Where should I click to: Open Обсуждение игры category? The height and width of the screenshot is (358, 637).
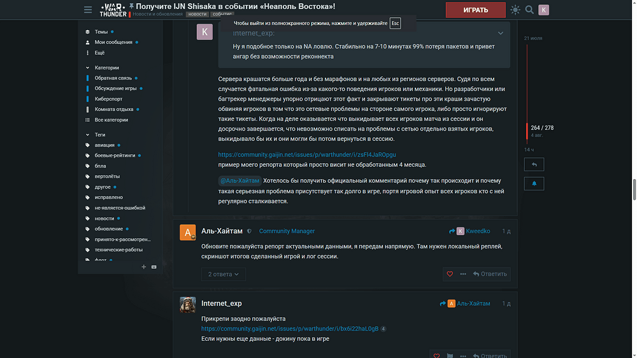coord(115,89)
